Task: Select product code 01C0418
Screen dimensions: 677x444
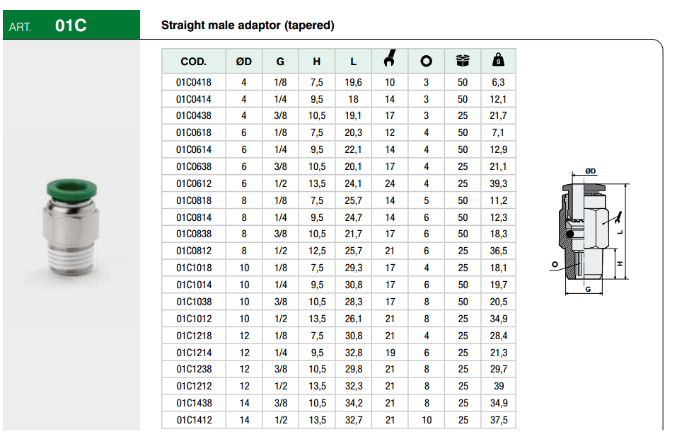Action: click(193, 83)
